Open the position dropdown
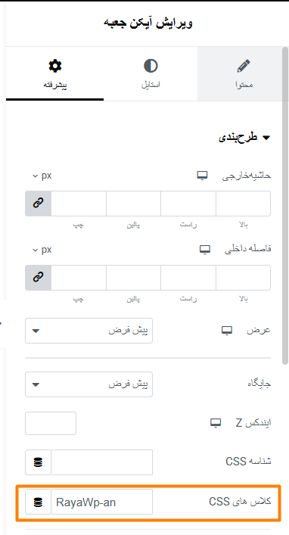Image resolution: width=289 pixels, height=535 pixels. (89, 384)
